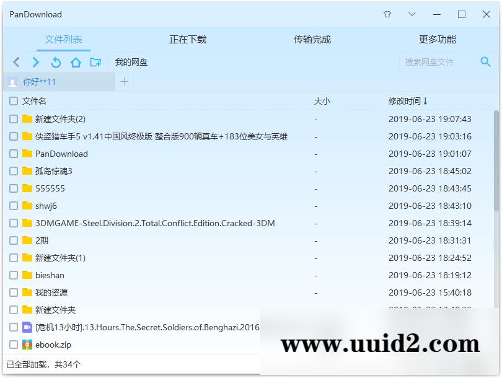This screenshot has width=502, height=378.
Task: Add a new account with the plus button
Action: click(x=125, y=81)
